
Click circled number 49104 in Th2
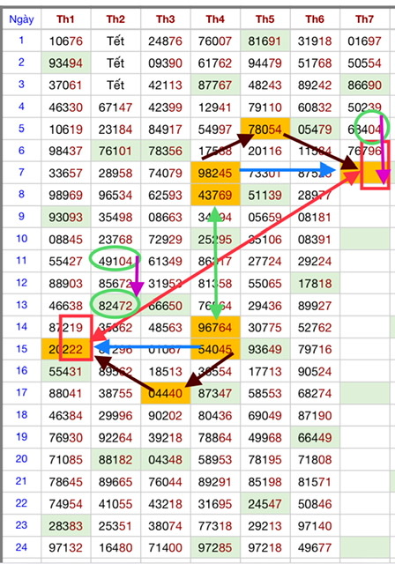coord(116,261)
